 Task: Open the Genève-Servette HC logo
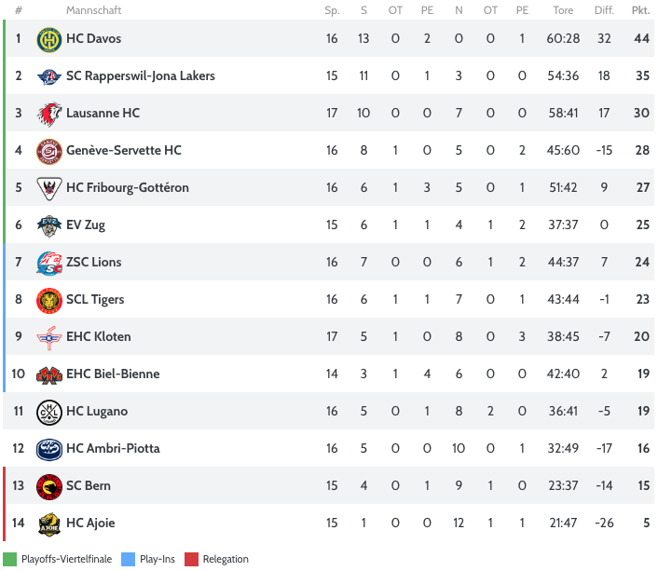tap(48, 151)
